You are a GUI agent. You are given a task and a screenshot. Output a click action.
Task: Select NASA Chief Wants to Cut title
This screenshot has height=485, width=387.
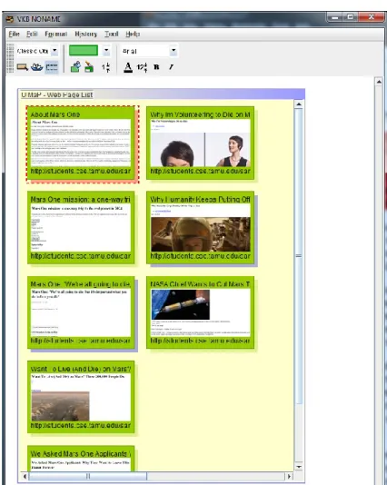[x=200, y=284]
